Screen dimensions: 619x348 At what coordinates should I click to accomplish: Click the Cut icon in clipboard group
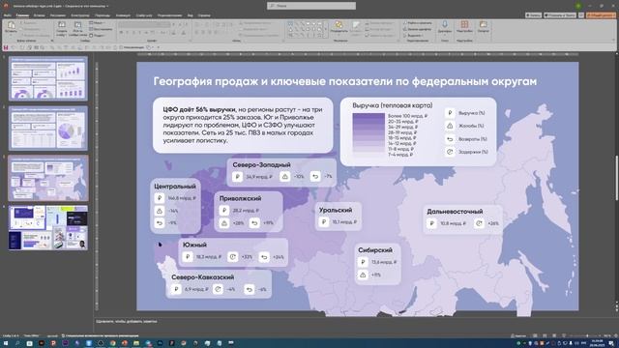(x=21, y=23)
